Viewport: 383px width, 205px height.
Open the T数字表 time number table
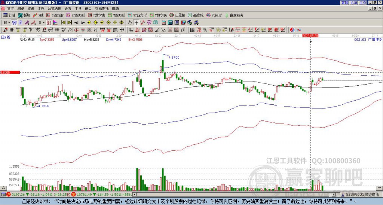click(x=158, y=15)
